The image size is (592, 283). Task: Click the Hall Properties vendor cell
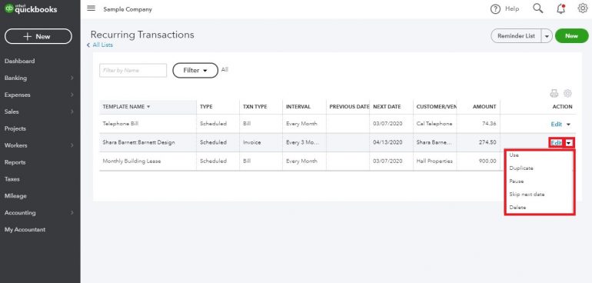434,161
